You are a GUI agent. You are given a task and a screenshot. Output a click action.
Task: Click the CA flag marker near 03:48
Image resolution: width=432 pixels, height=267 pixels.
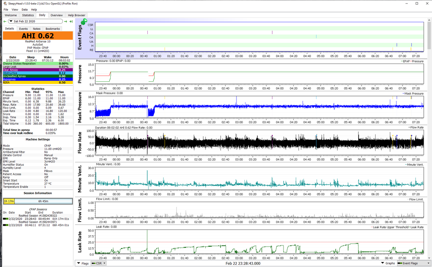[272, 33]
